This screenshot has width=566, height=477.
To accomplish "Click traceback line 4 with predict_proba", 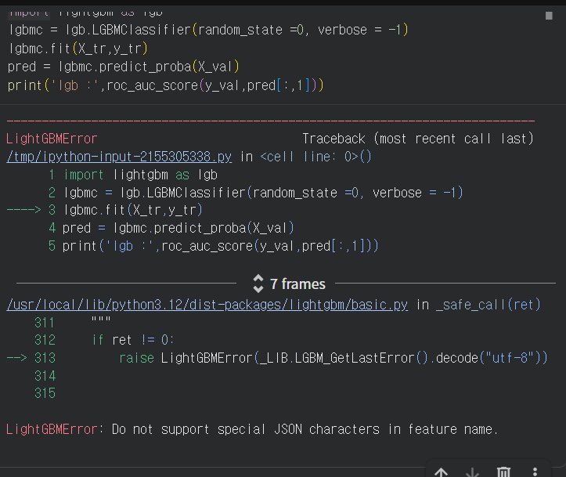I will click(x=171, y=228).
